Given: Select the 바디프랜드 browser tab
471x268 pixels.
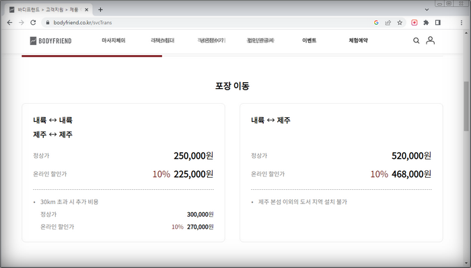Looking at the screenshot, I should pos(48,9).
